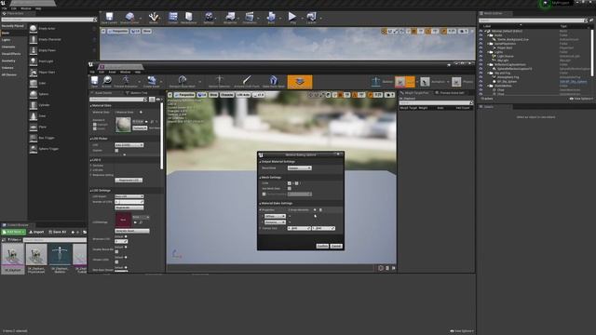
Task: Collapse the LOD Settings section
Action: [91, 190]
